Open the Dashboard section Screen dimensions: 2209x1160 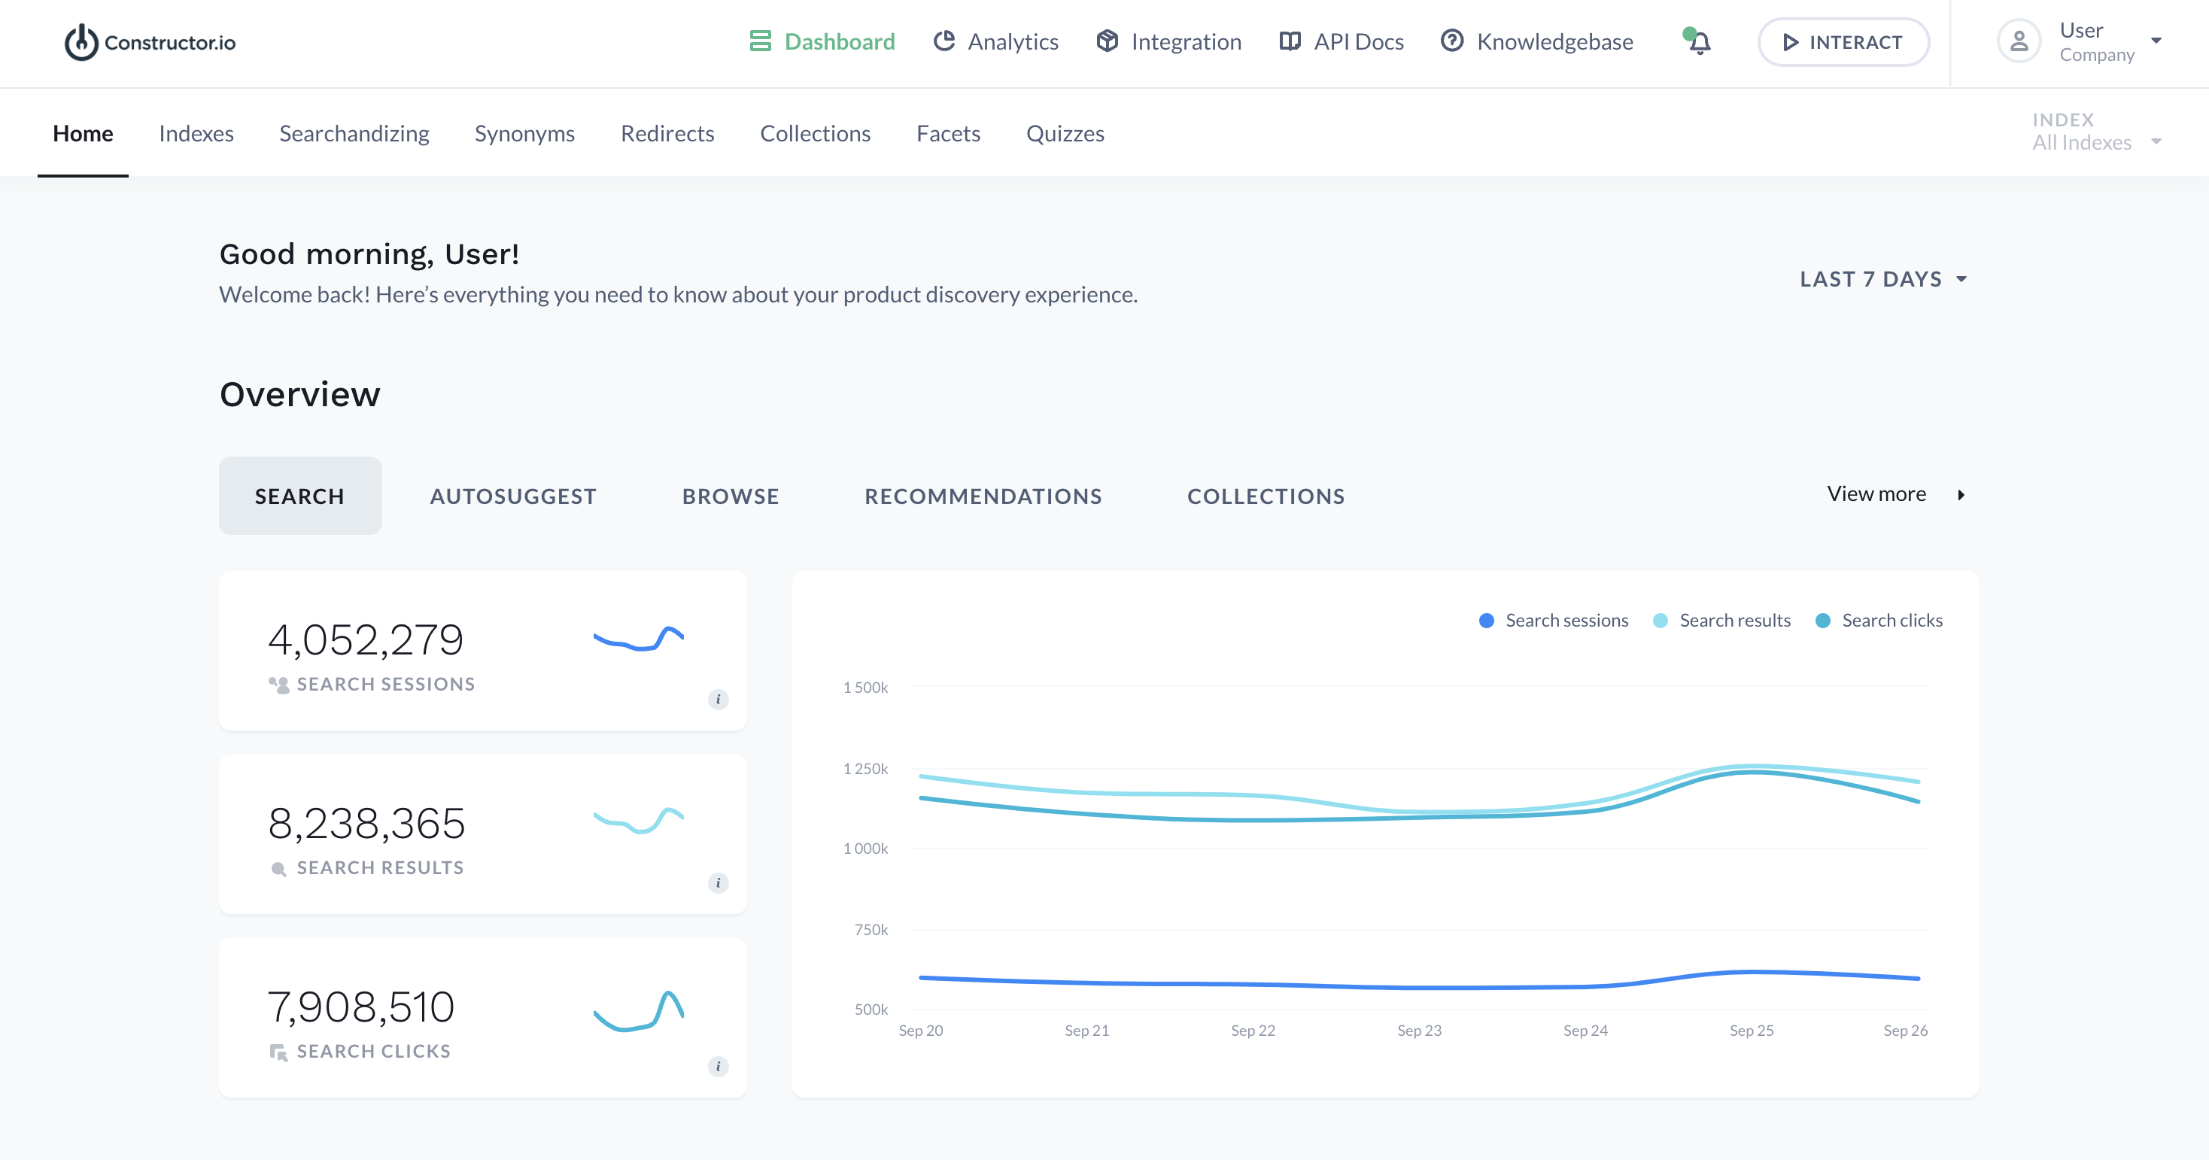coord(822,41)
